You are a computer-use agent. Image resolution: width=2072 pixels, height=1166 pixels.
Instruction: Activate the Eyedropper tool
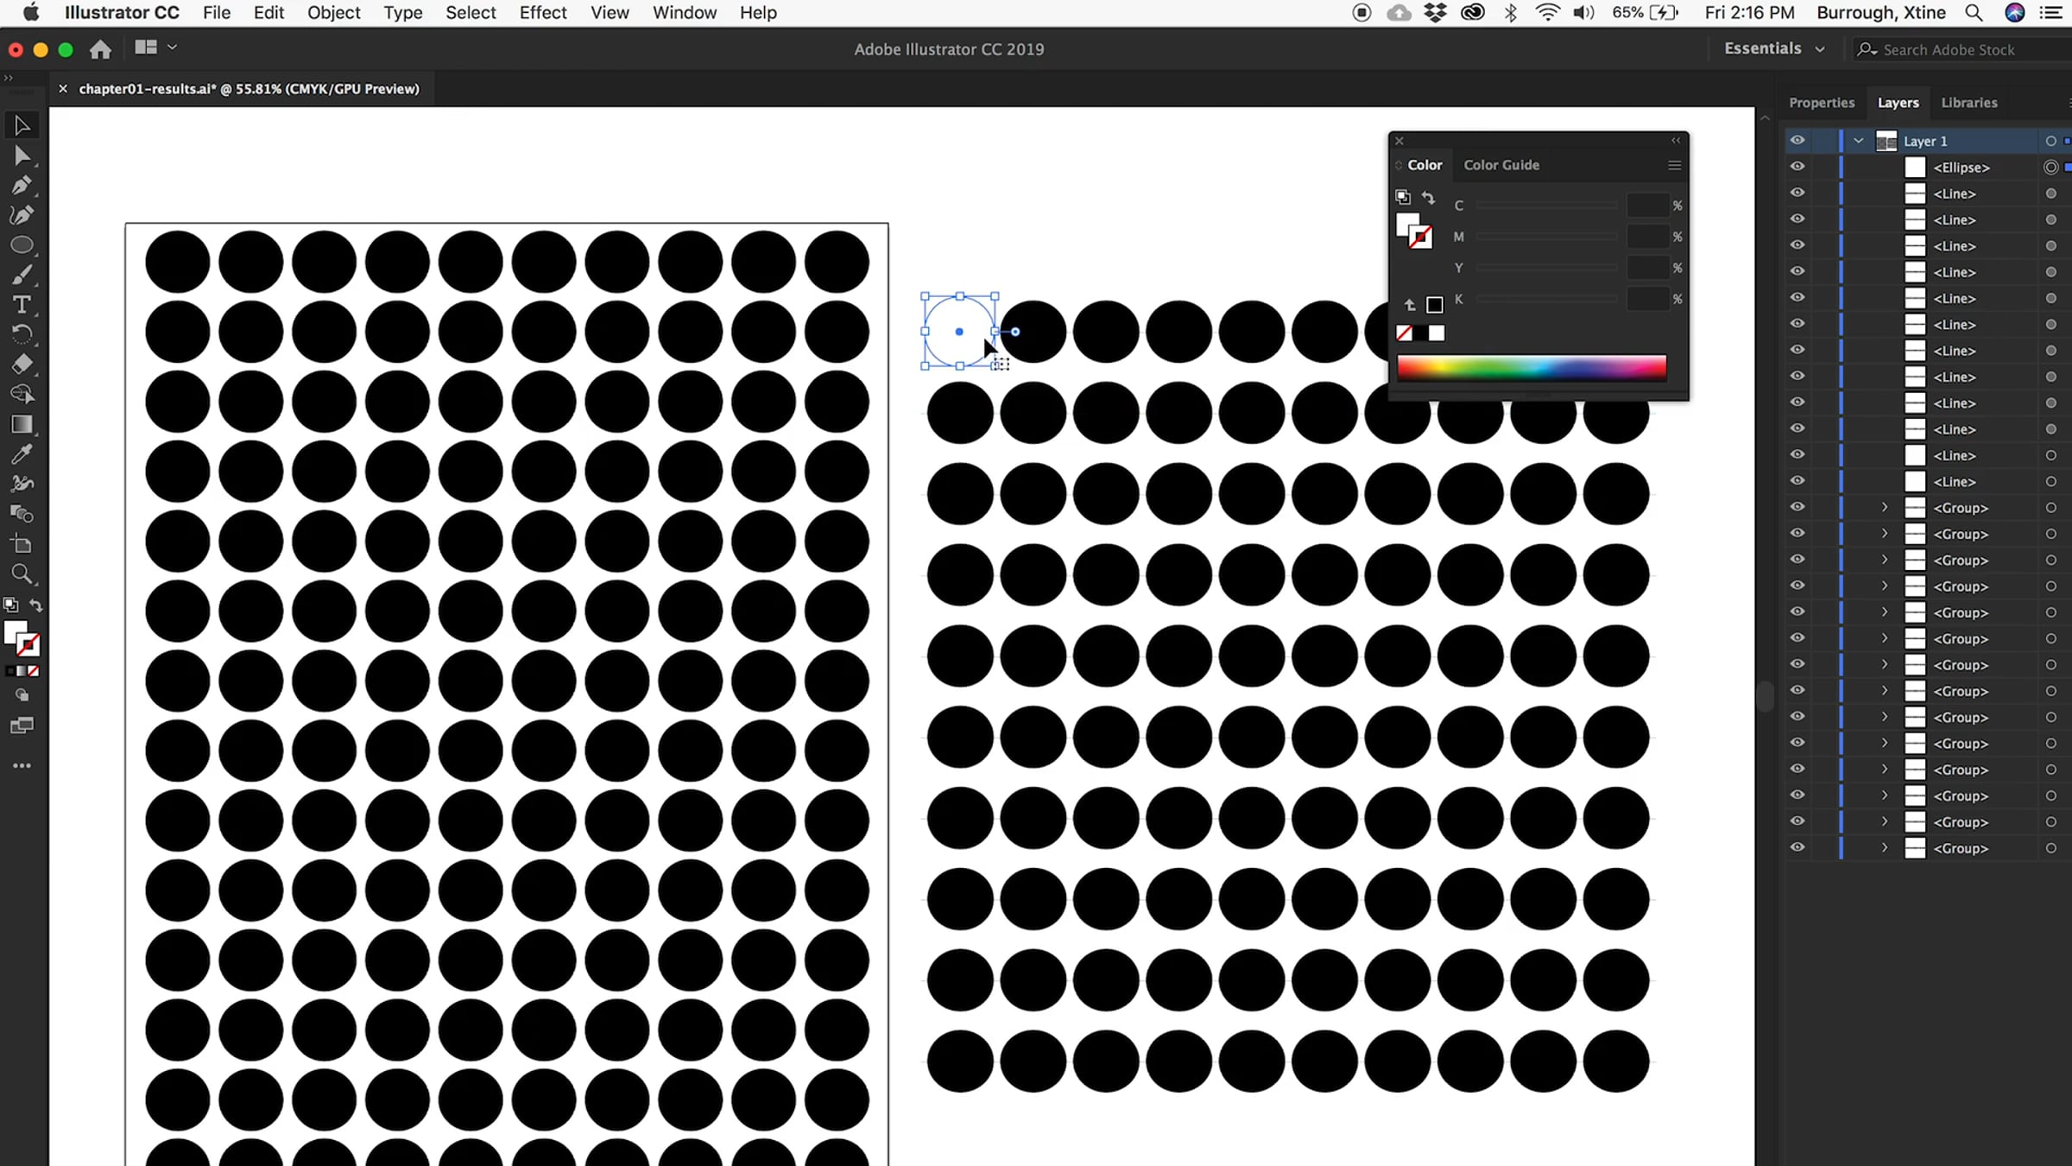pyautogui.click(x=22, y=454)
